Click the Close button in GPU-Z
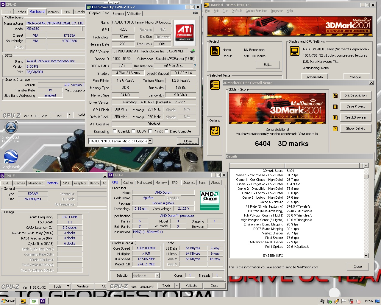 pos(188,141)
